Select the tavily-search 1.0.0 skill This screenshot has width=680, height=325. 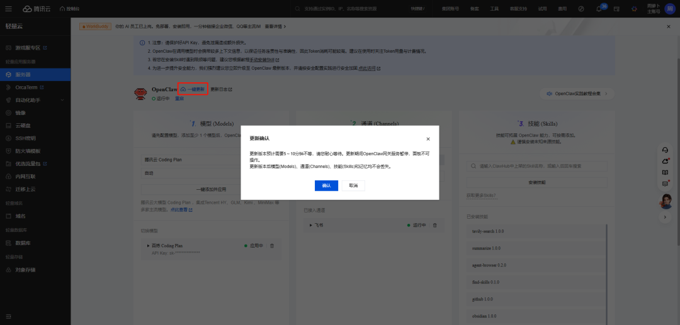point(536,231)
